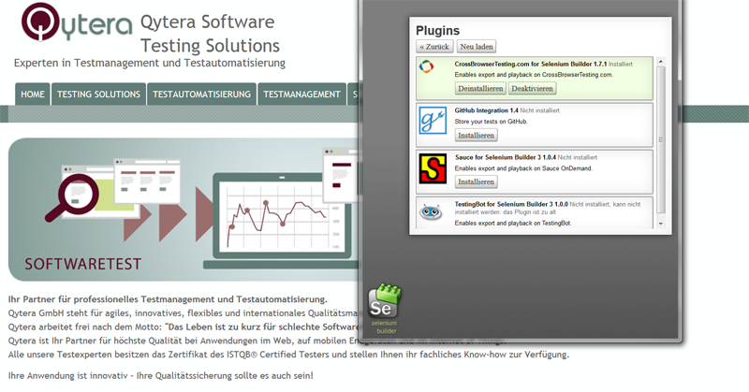Click the TestingBot robot icon

pyautogui.click(x=431, y=212)
